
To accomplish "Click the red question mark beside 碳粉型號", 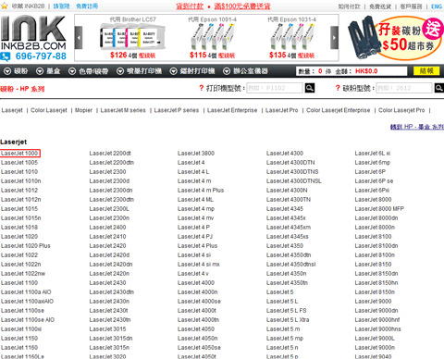I will pos(338,88).
